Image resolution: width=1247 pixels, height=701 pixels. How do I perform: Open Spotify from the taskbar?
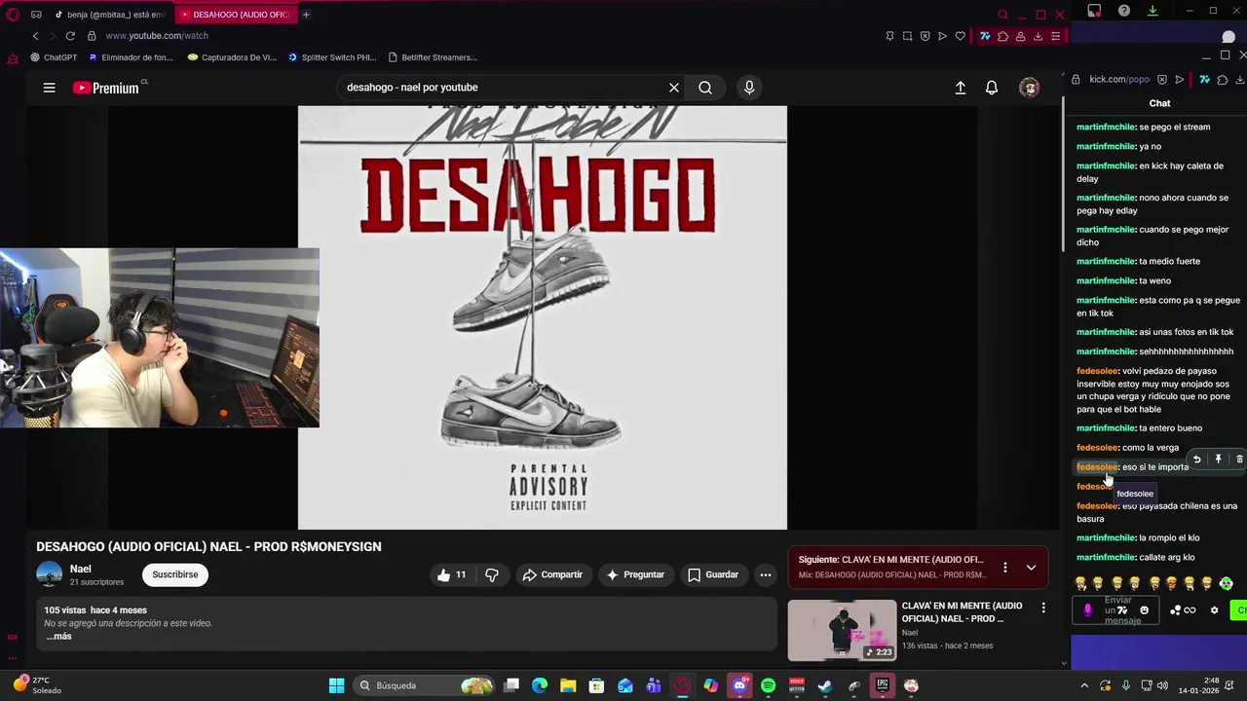click(x=769, y=685)
